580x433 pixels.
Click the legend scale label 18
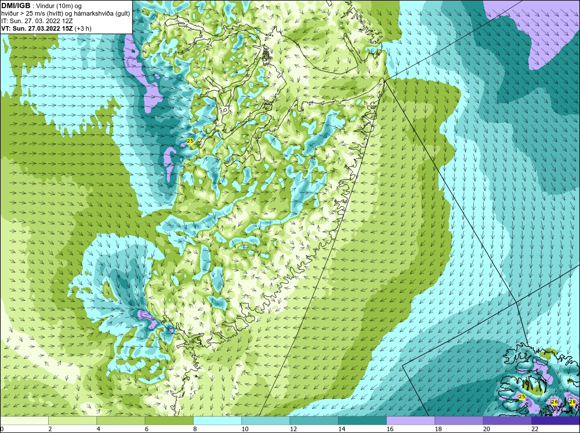438,429
